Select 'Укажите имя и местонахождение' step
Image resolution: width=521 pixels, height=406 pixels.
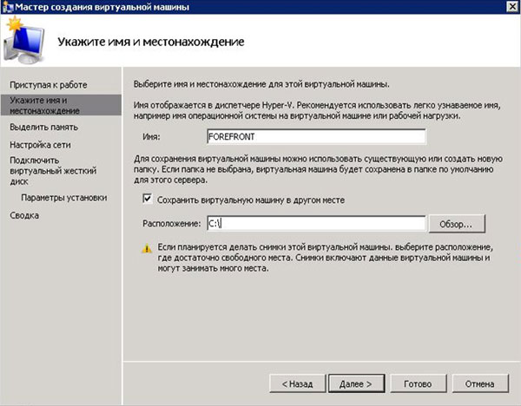click(43, 106)
